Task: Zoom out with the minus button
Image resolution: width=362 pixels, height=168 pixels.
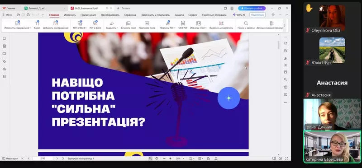Action: (x=164, y=159)
